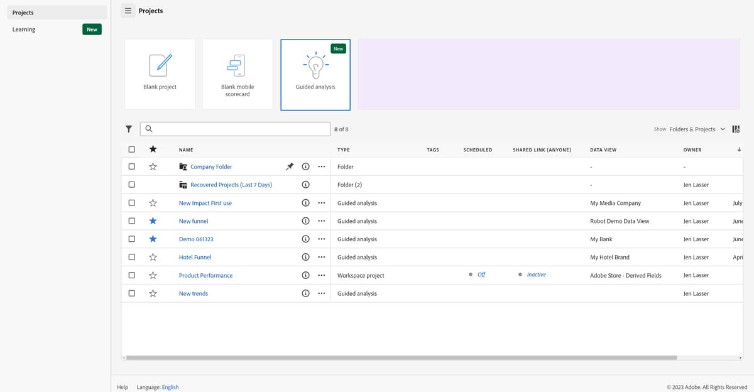754x392 pixels.
Task: Click the descending sort arrow in Owner column
Action: click(739, 150)
